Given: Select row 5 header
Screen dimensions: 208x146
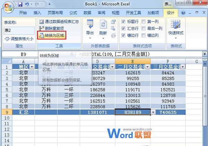Looking at the screenshot, I should point(7,90).
